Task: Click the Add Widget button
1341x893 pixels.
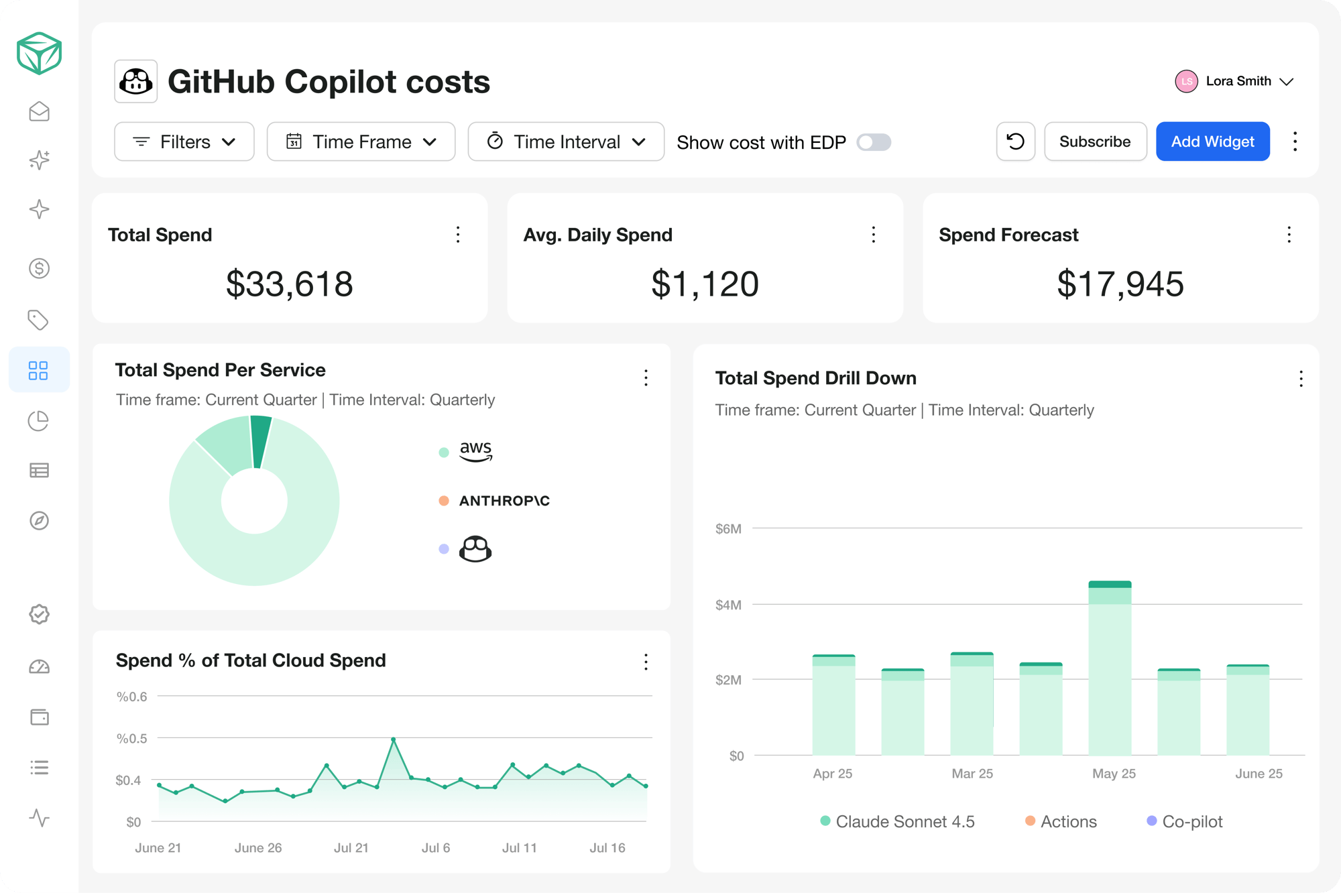Action: [x=1212, y=141]
